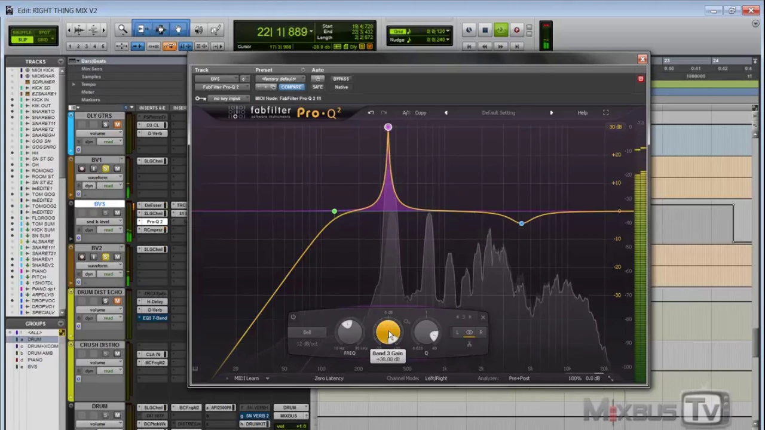Go to next preset arrow
765x430 pixels.
[551, 112]
